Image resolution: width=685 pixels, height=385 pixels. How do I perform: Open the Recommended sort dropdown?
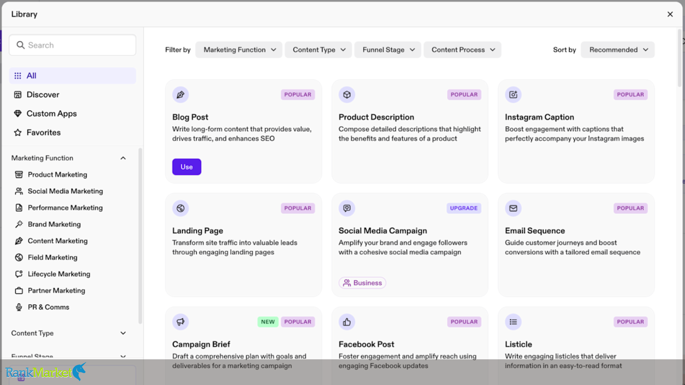(618, 50)
